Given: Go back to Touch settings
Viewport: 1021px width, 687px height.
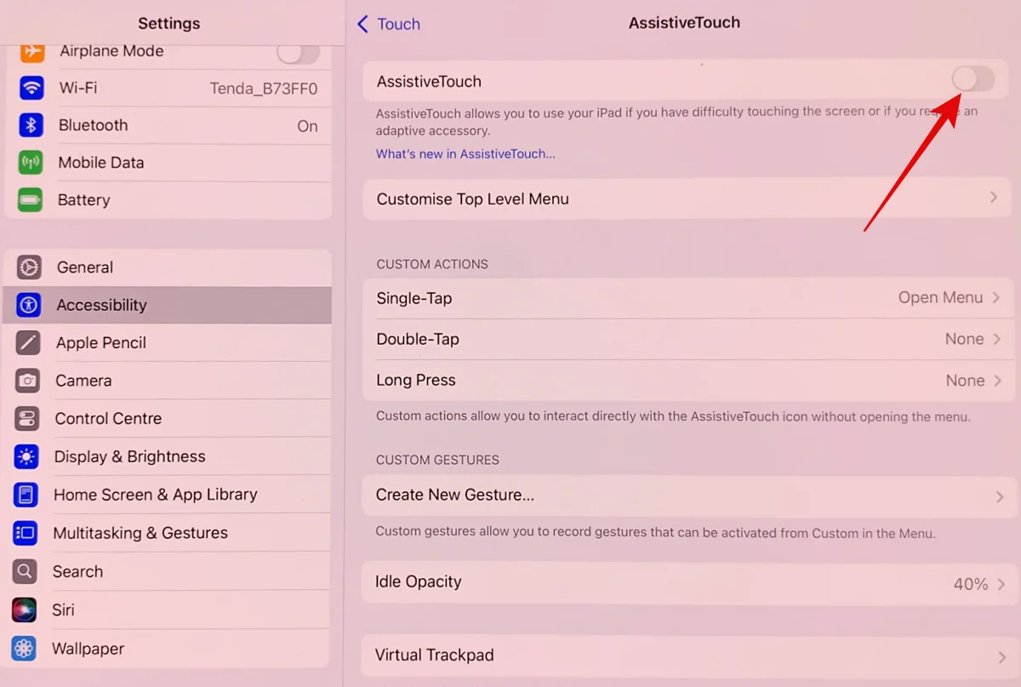Looking at the screenshot, I should tap(389, 24).
